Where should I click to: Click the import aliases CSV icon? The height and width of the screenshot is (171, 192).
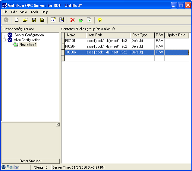coord(53,20)
